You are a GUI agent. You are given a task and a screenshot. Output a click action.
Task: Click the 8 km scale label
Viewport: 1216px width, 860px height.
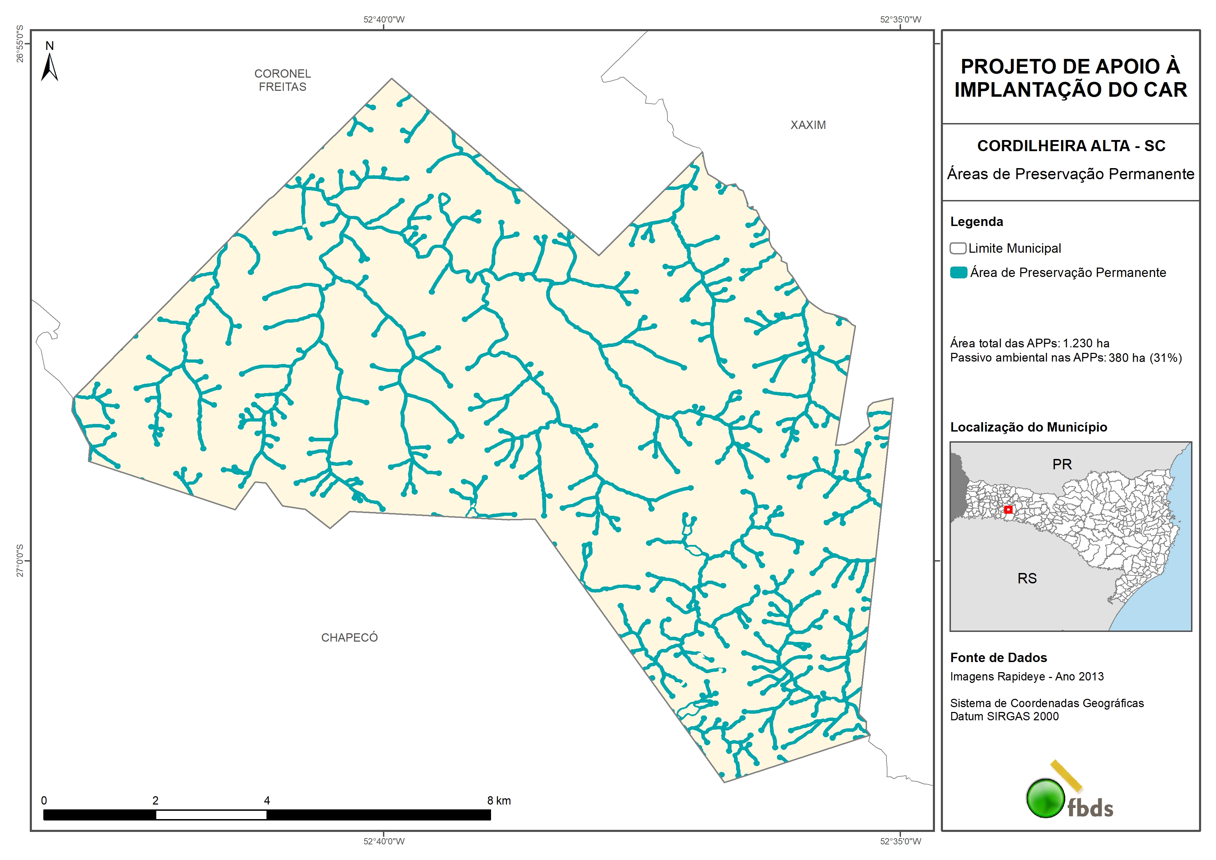point(499,801)
